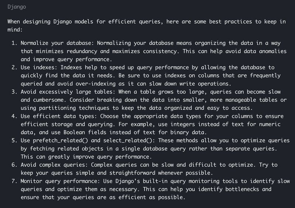Image resolution: width=295 pixels, height=208 pixels.
Task: Select the 'Normalize your database' heading
Action: 57,43
